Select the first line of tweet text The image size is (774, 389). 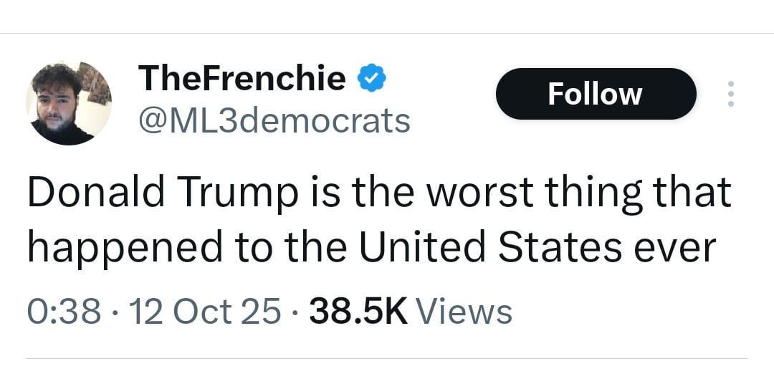378,193
